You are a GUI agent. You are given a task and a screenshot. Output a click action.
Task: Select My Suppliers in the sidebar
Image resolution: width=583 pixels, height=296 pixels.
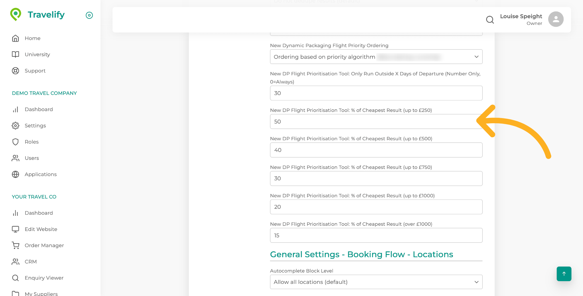point(41,293)
